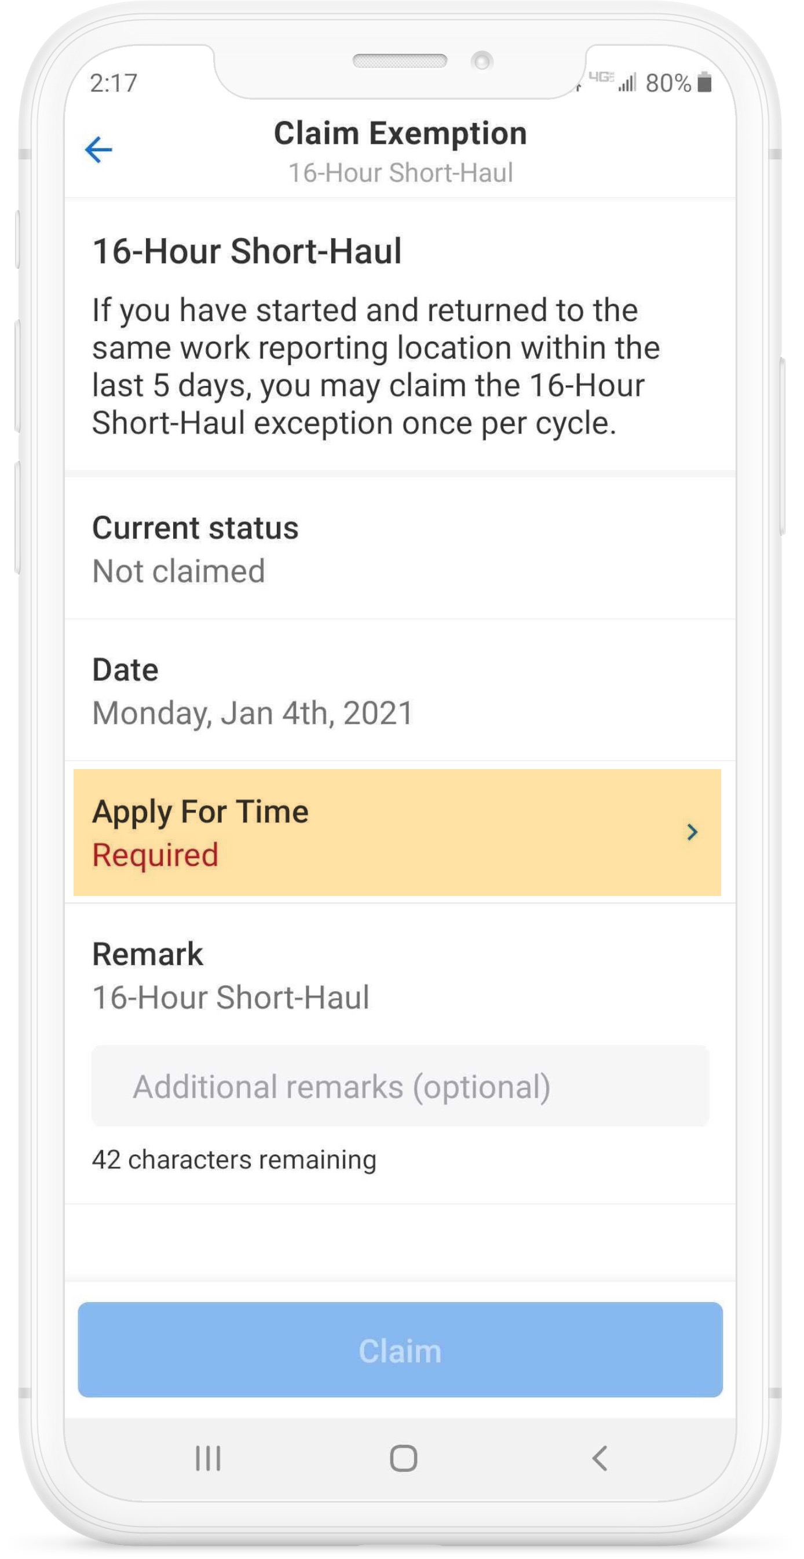The width and height of the screenshot is (804, 1559).
Task: Tap the 80% battery percentage display
Action: [x=669, y=82]
